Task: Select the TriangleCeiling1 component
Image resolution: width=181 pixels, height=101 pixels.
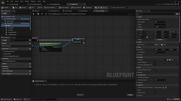Action: pyautogui.click(x=12, y=32)
